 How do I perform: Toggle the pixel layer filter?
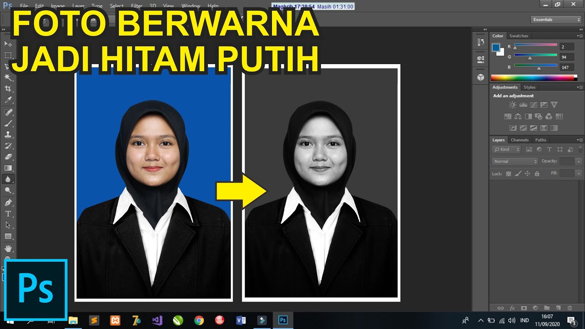[x=529, y=149]
